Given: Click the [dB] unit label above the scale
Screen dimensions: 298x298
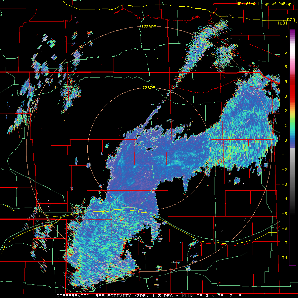Looking at the screenshot, I should coord(283,23).
